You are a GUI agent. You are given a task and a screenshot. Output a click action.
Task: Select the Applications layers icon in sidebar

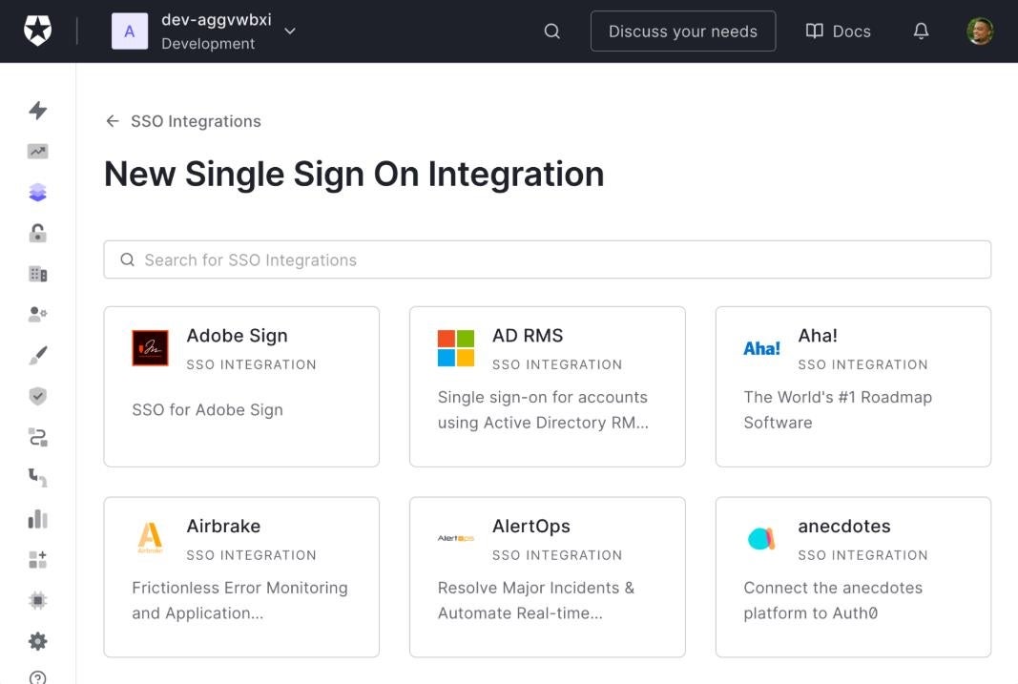coord(38,193)
